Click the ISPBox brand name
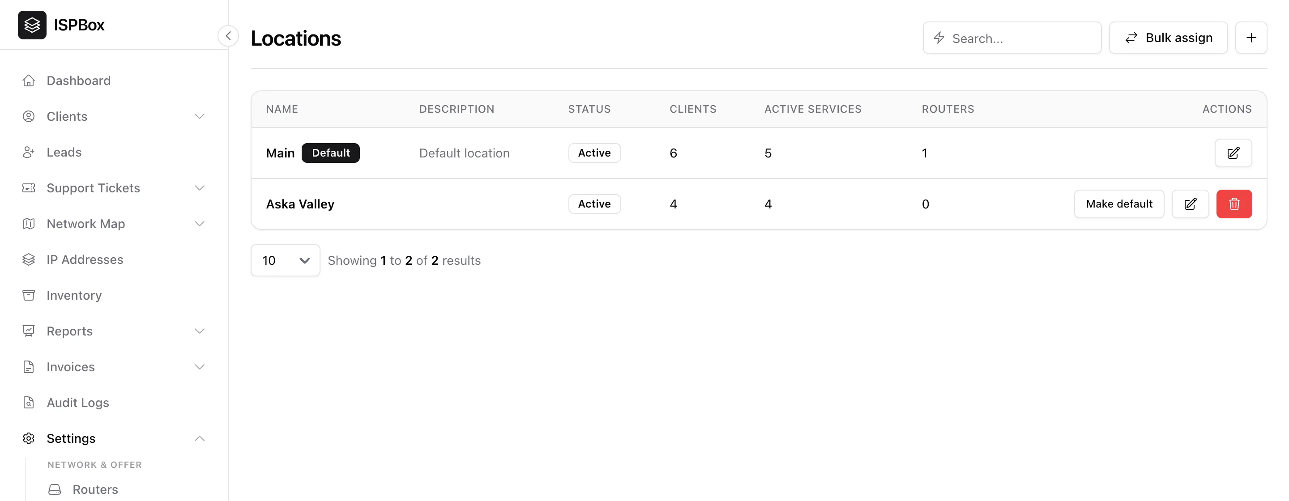This screenshot has width=1289, height=501. (79, 25)
